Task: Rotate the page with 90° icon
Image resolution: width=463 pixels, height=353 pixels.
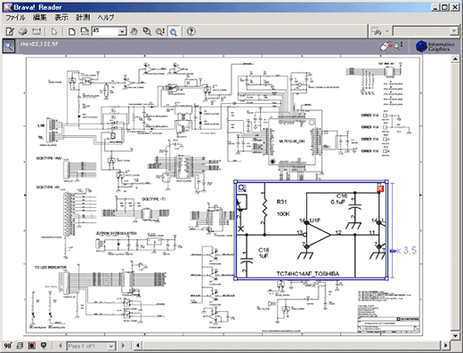Action: pyautogui.click(x=8, y=346)
